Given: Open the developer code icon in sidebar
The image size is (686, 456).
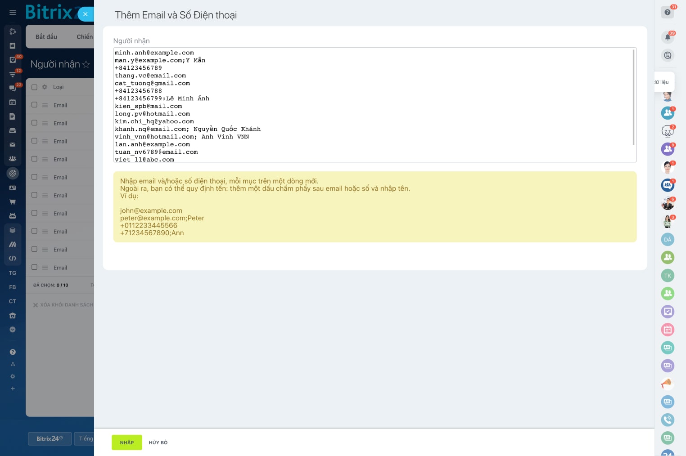Looking at the screenshot, I should (x=13, y=259).
